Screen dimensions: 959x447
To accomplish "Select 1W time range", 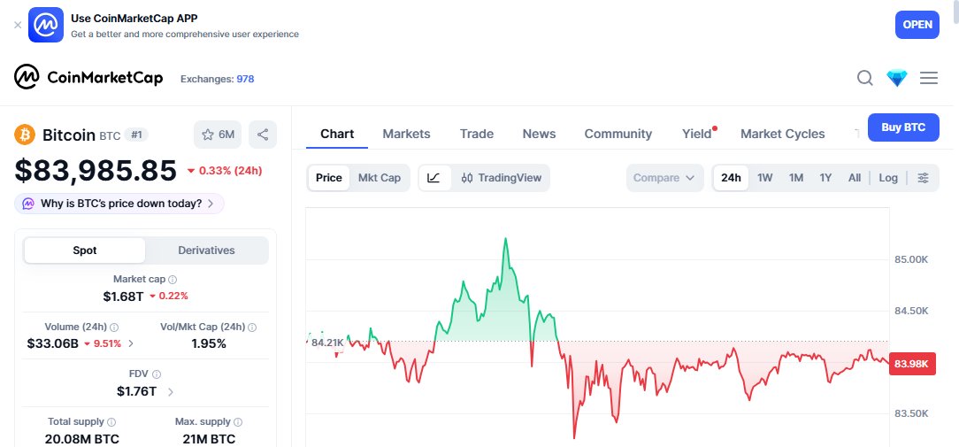I will (765, 178).
